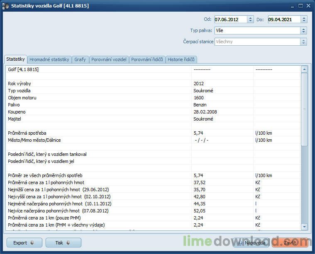Switch to the Hromadné statistiky tab
The width and height of the screenshot is (315, 254).
tap(49, 59)
